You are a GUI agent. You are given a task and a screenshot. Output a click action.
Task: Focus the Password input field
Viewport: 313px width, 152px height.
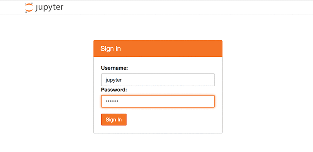click(158, 101)
